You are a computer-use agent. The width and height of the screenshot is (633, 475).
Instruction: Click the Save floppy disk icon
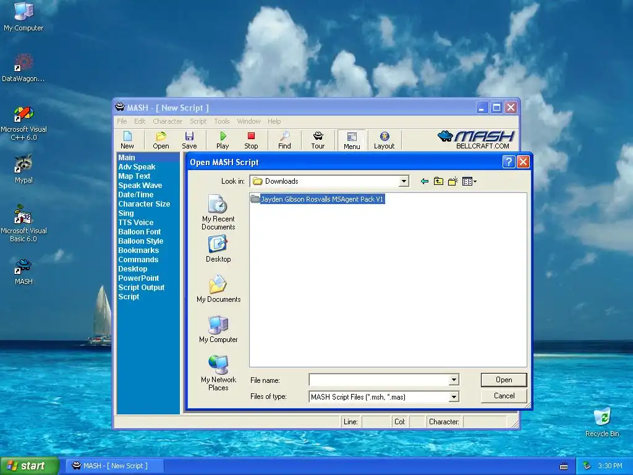click(189, 140)
